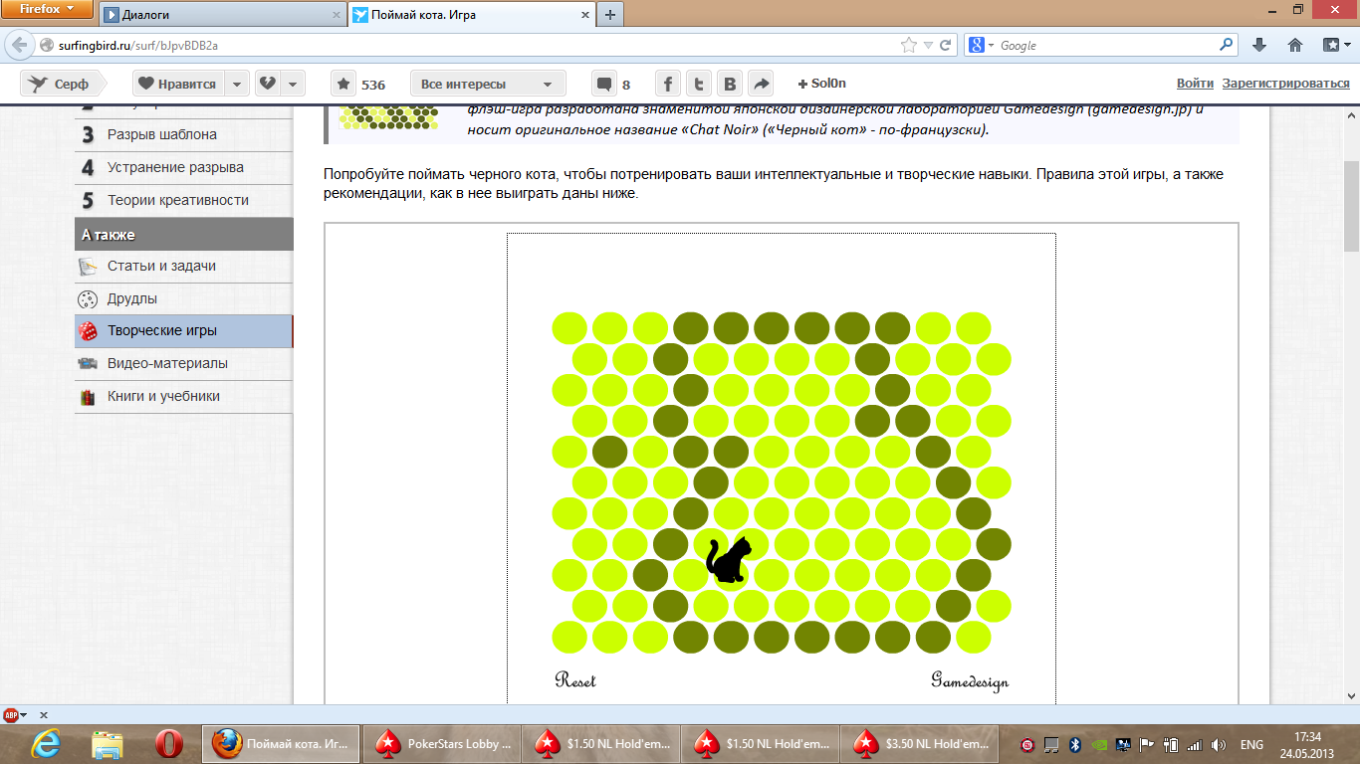Viewport: 1360px width, 764px height.
Task: Click the search magnifier icon
Action: click(x=1226, y=45)
